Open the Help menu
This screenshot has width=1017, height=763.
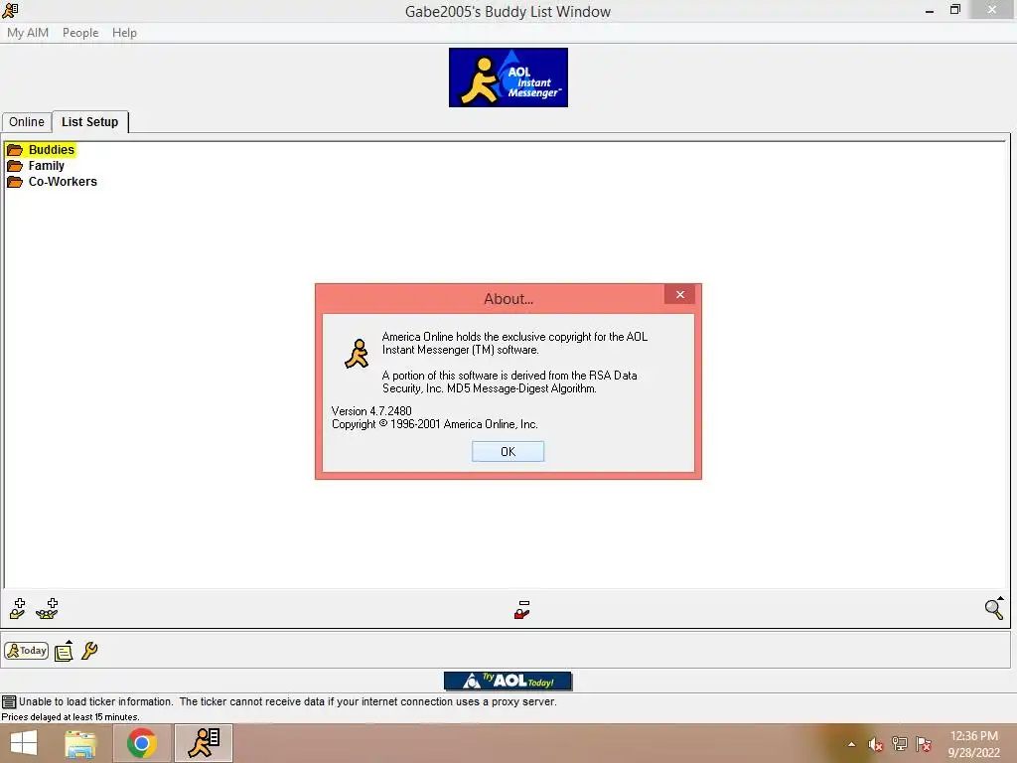(x=124, y=33)
